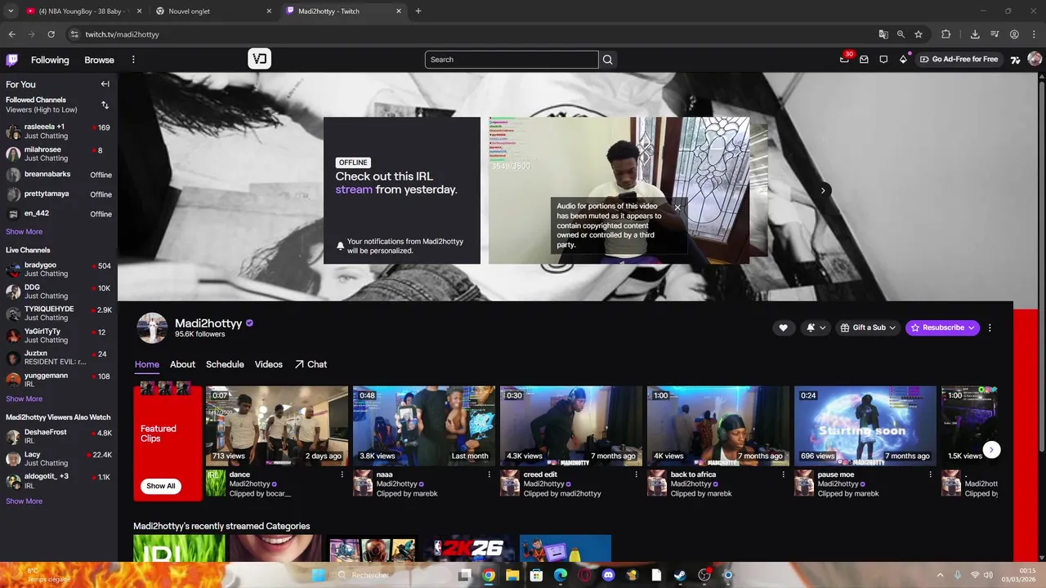The width and height of the screenshot is (1046, 588).
Task: Open the Get Bits icon
Action: click(x=903, y=60)
